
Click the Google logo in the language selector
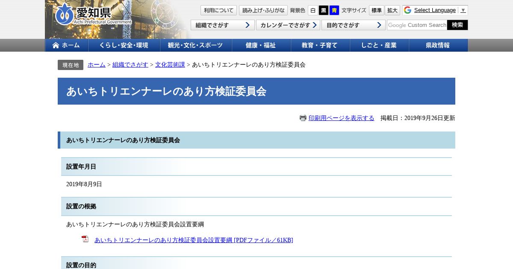point(407,10)
